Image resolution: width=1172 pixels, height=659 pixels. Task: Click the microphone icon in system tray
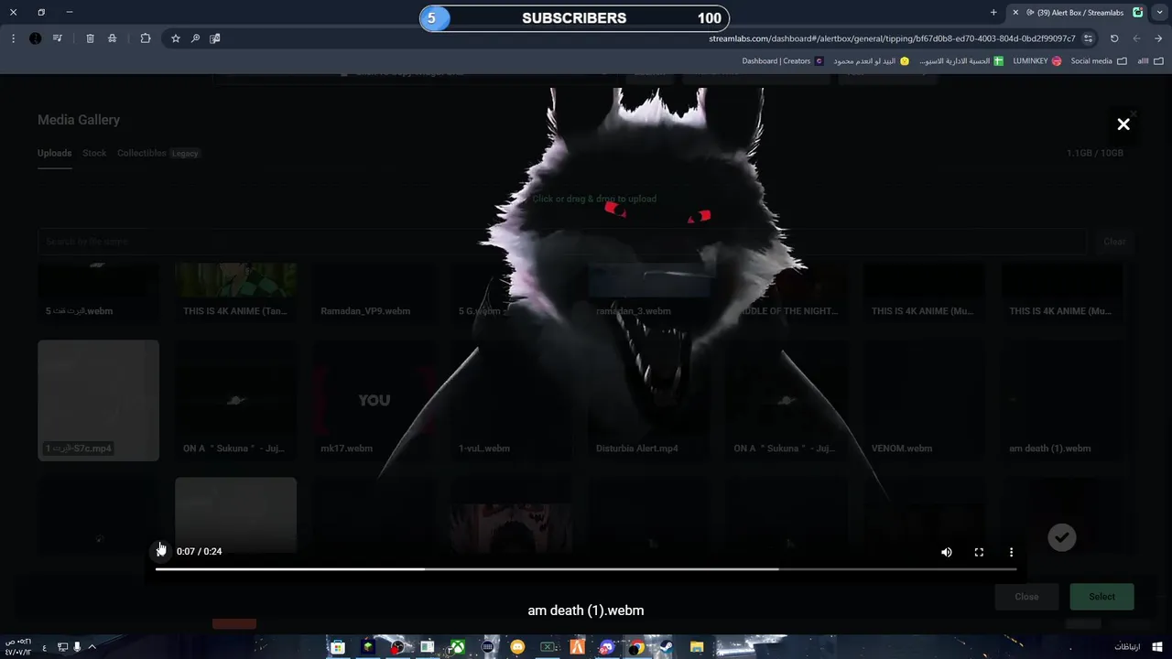click(77, 647)
